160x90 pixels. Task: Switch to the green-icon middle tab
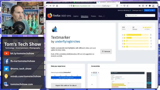pos(84,2)
